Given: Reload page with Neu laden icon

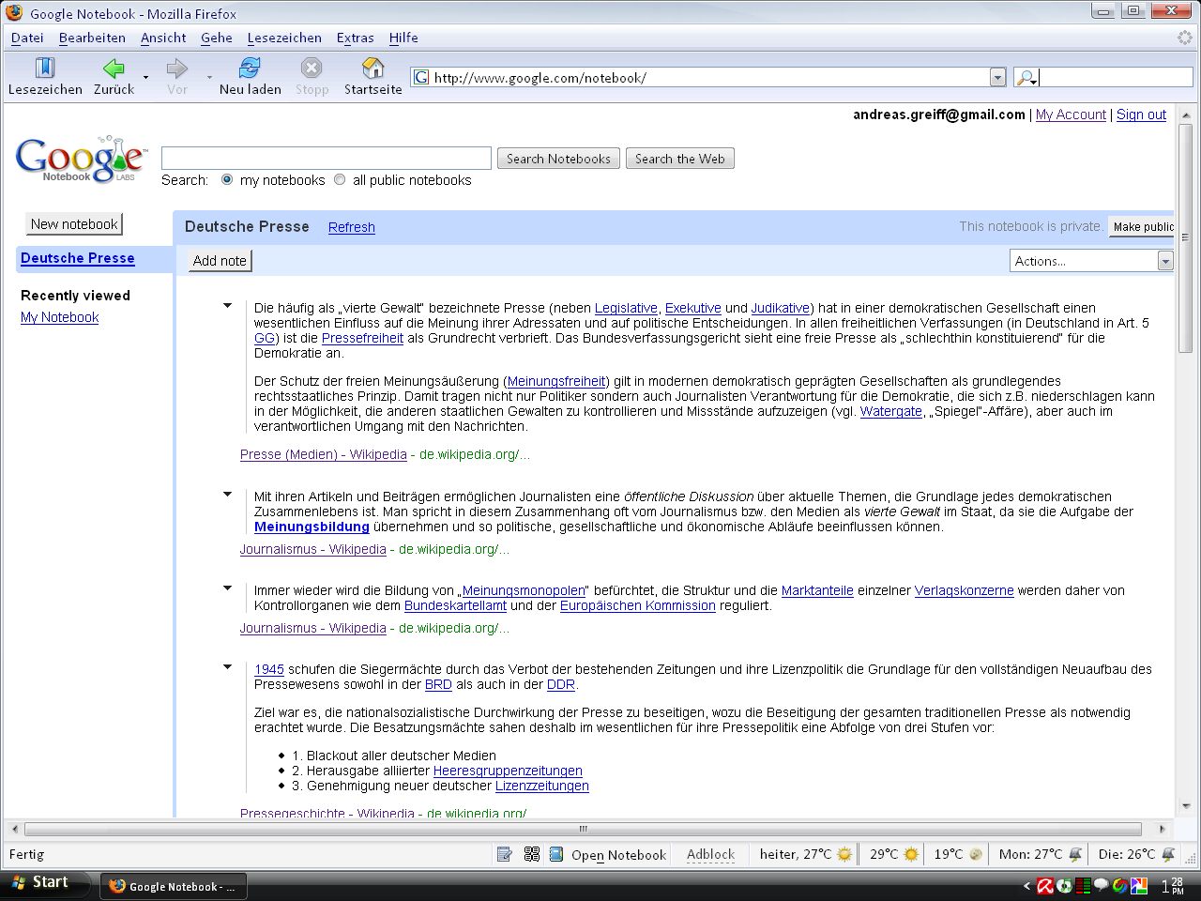Looking at the screenshot, I should tap(250, 69).
